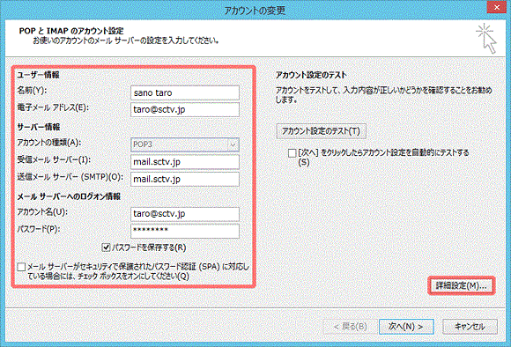This screenshot has width=511, height=347.
Task: Click the キャンセル button
Action: [x=470, y=327]
